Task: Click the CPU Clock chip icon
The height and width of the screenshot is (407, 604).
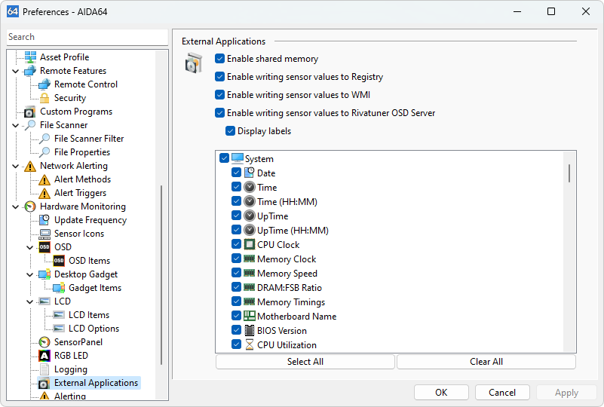Action: (250, 245)
